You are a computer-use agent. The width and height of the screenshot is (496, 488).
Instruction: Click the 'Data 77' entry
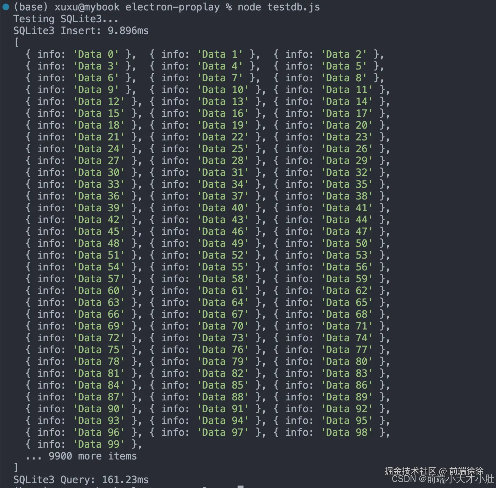[347, 350]
